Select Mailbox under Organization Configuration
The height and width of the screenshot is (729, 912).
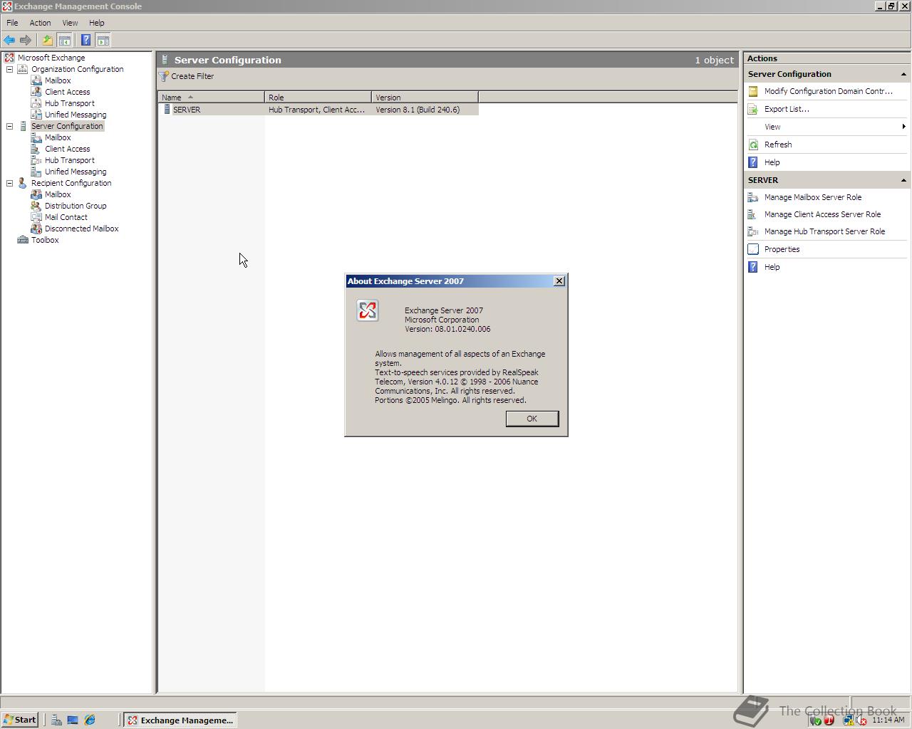[58, 80]
